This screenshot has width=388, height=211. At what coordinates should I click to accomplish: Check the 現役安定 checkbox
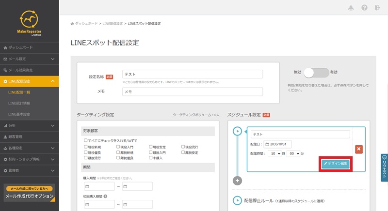[150, 147]
